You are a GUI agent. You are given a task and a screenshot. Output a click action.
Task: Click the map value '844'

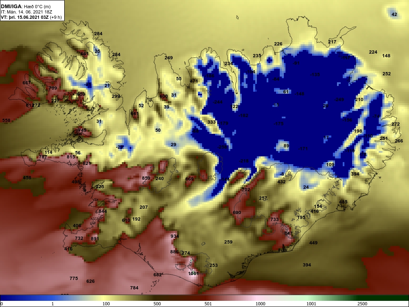(x=103, y=211)
